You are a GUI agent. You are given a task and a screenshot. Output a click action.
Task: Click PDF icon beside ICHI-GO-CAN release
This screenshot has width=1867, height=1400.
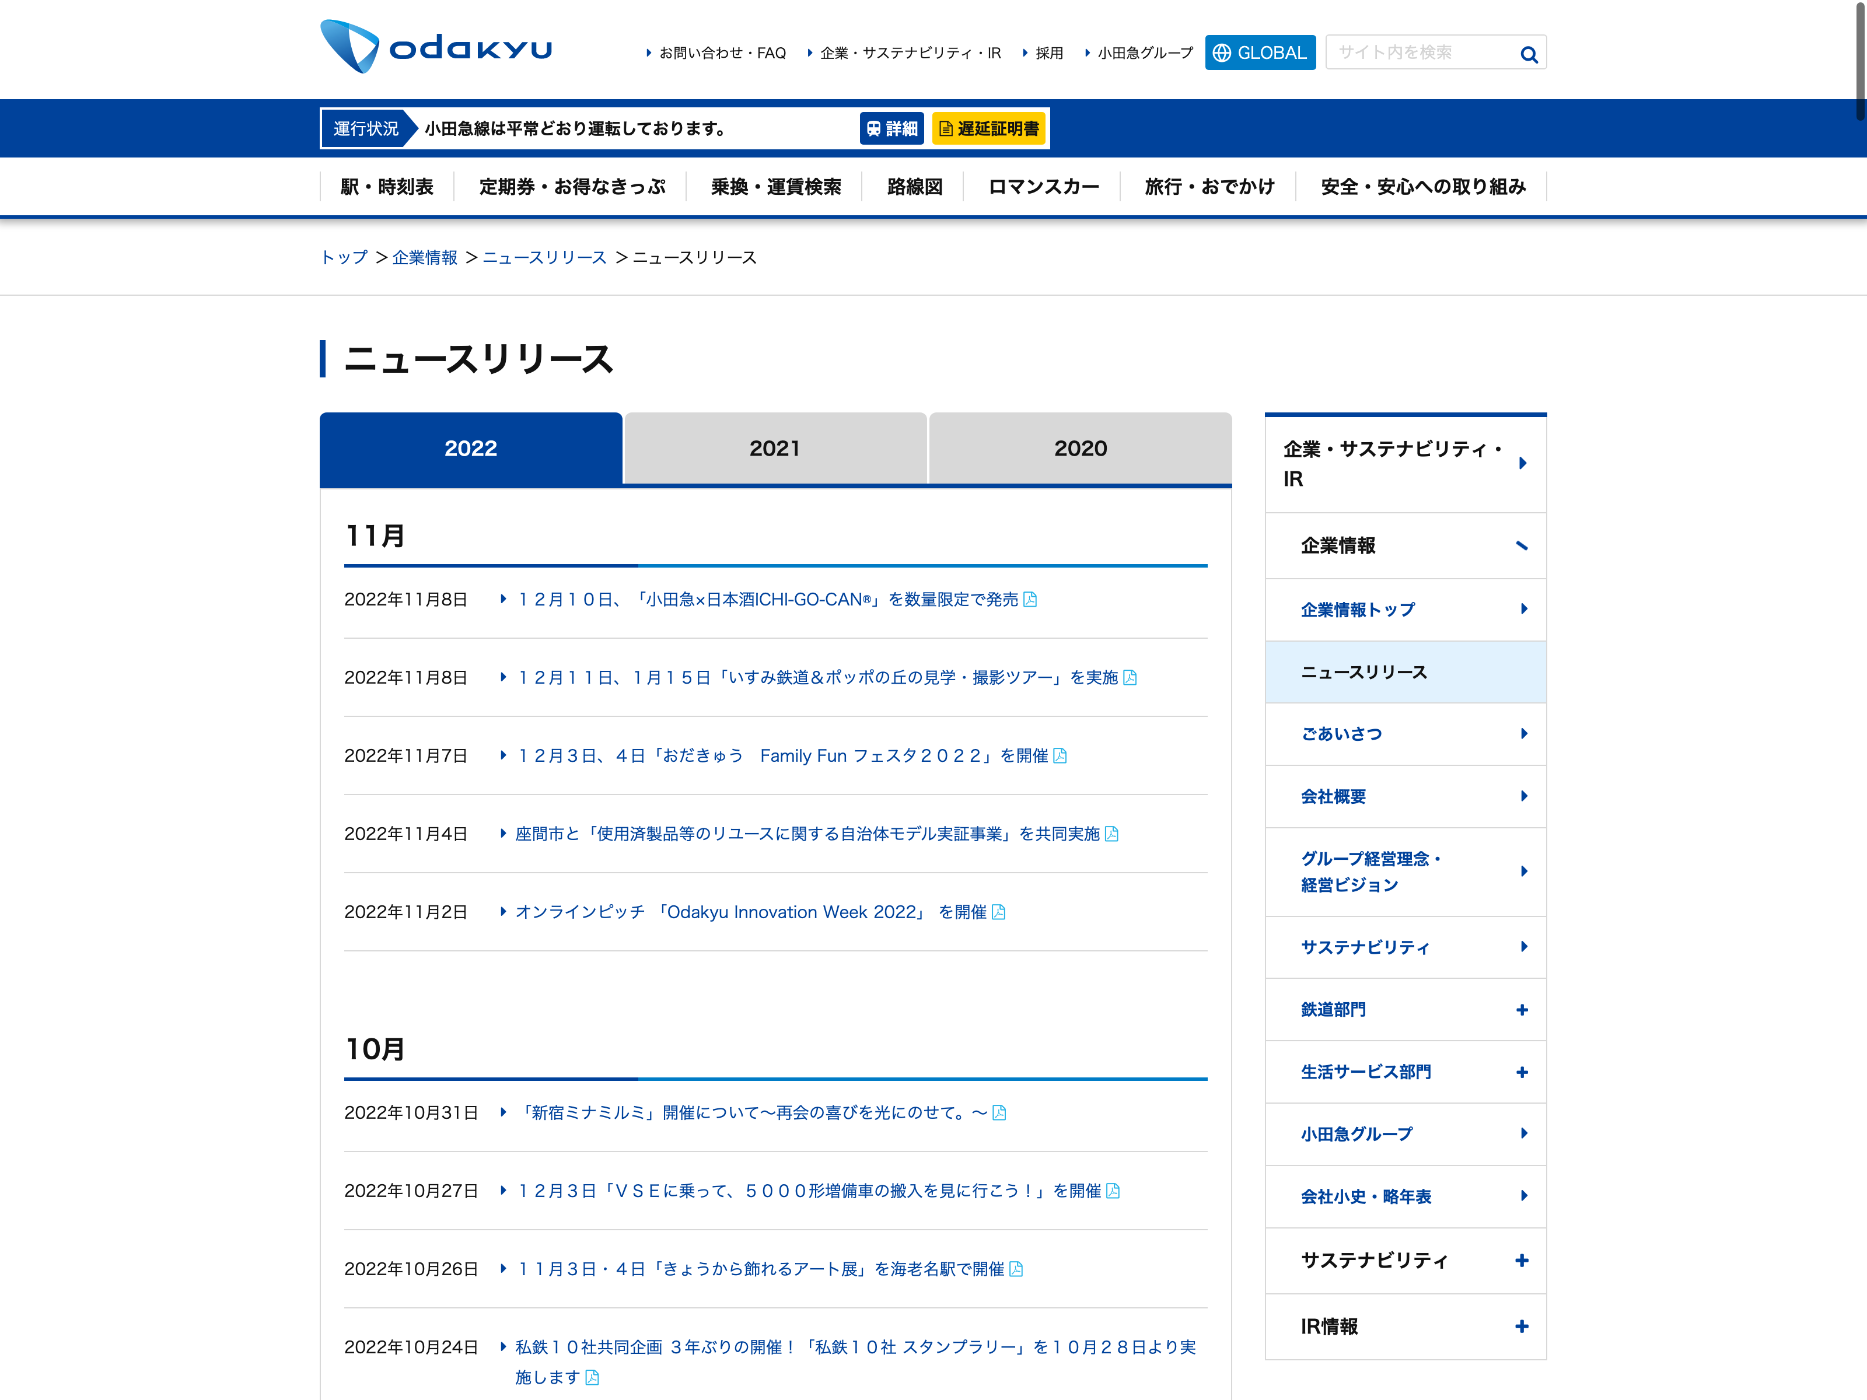1030,599
